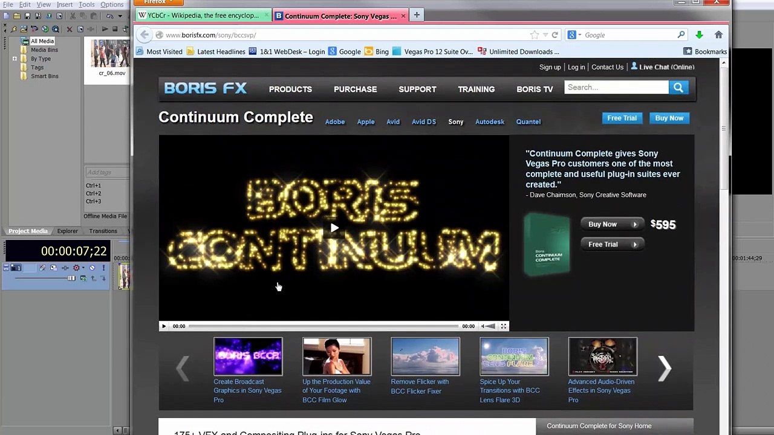Switch to the Transitions tab
This screenshot has height=435, width=774.
pyautogui.click(x=103, y=231)
